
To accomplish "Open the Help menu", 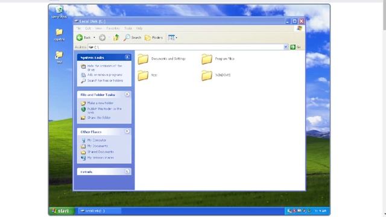I will coord(139,28).
